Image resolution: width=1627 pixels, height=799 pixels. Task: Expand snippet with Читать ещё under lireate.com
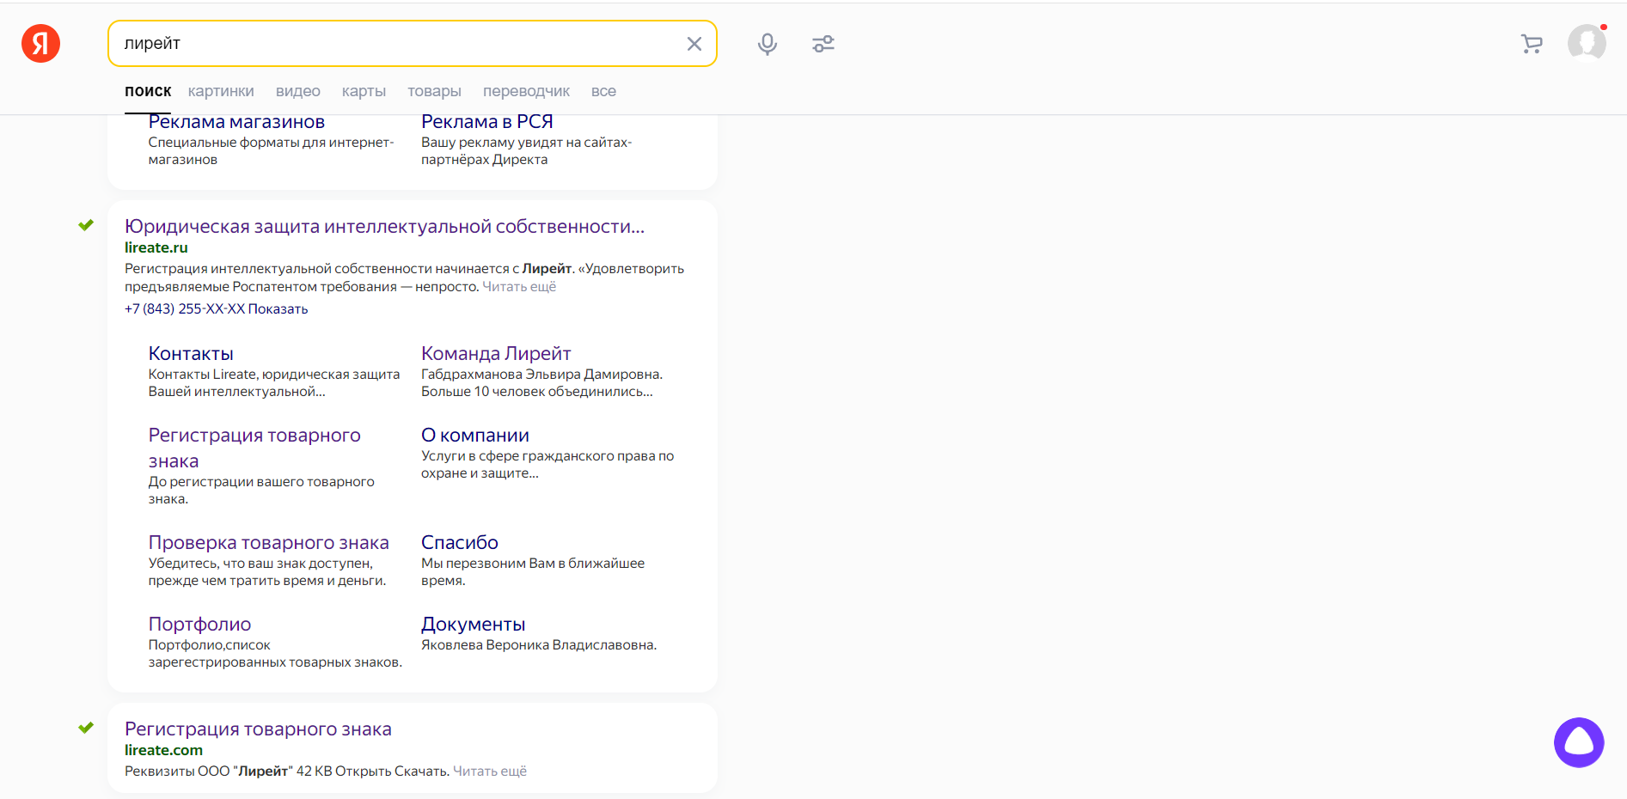coord(490,772)
